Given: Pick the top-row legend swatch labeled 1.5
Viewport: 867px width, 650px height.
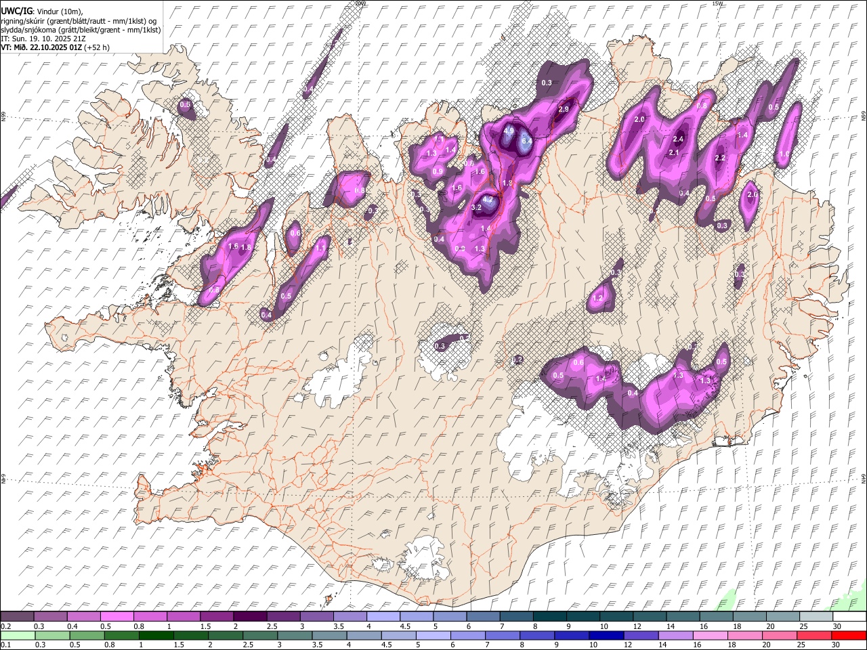Looking at the screenshot, I should coord(217,616).
